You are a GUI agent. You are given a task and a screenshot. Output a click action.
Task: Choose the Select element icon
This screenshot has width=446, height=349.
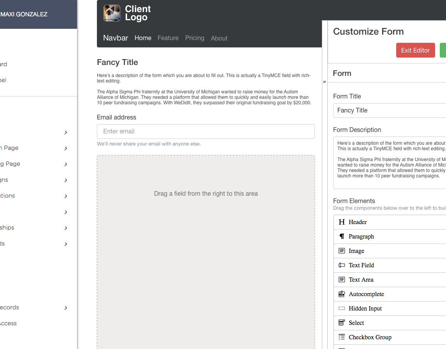(x=342, y=323)
